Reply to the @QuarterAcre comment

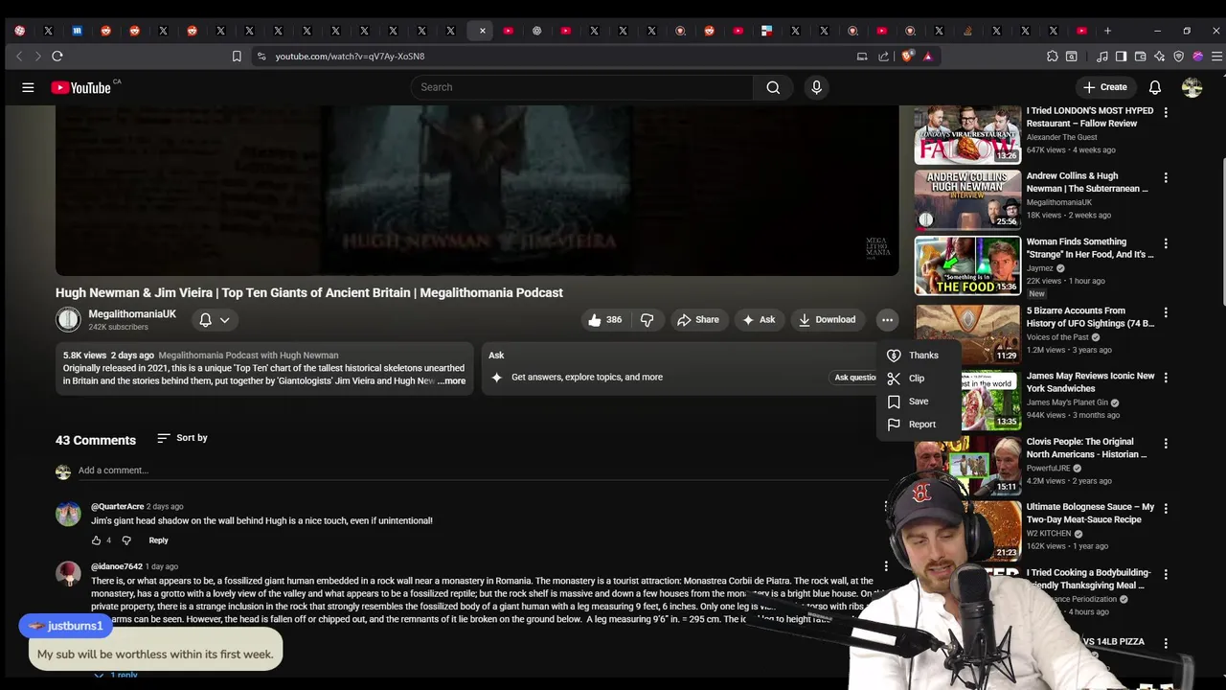158,540
